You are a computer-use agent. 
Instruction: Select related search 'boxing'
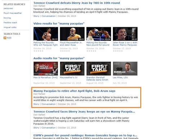7,18
